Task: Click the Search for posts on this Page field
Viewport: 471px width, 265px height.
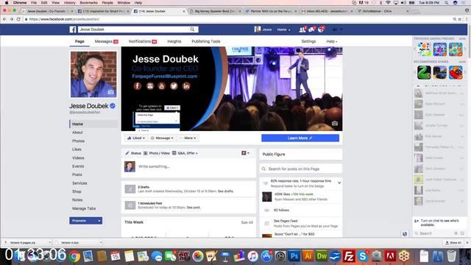Action: click(x=301, y=169)
